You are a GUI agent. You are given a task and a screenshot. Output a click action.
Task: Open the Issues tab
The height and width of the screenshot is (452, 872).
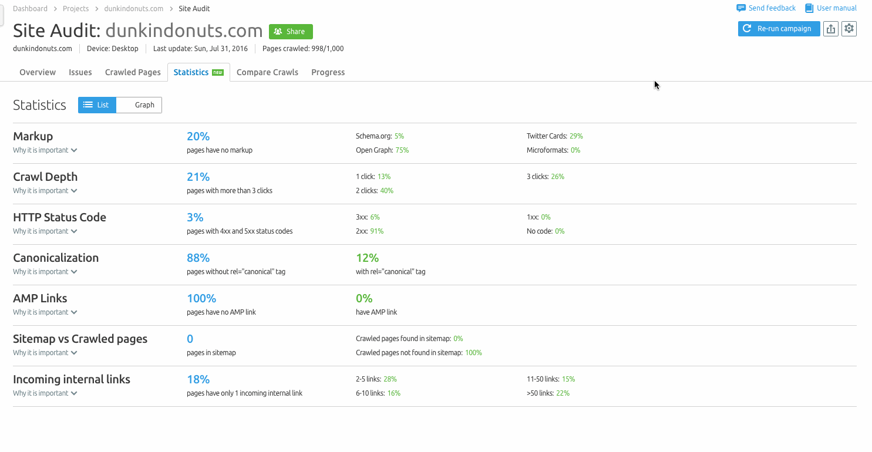pyautogui.click(x=80, y=72)
